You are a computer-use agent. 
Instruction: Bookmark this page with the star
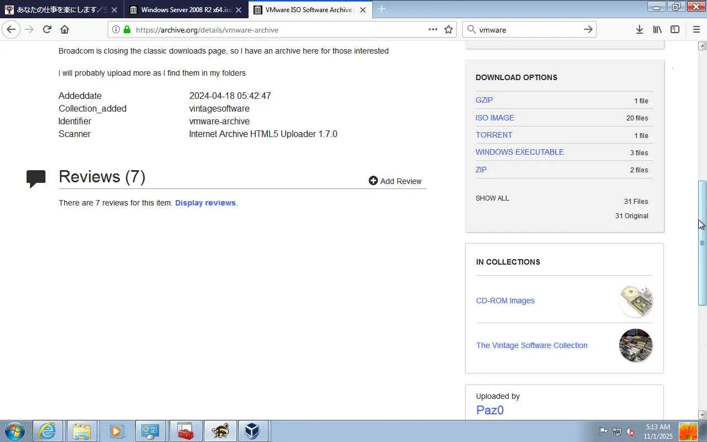tap(449, 30)
